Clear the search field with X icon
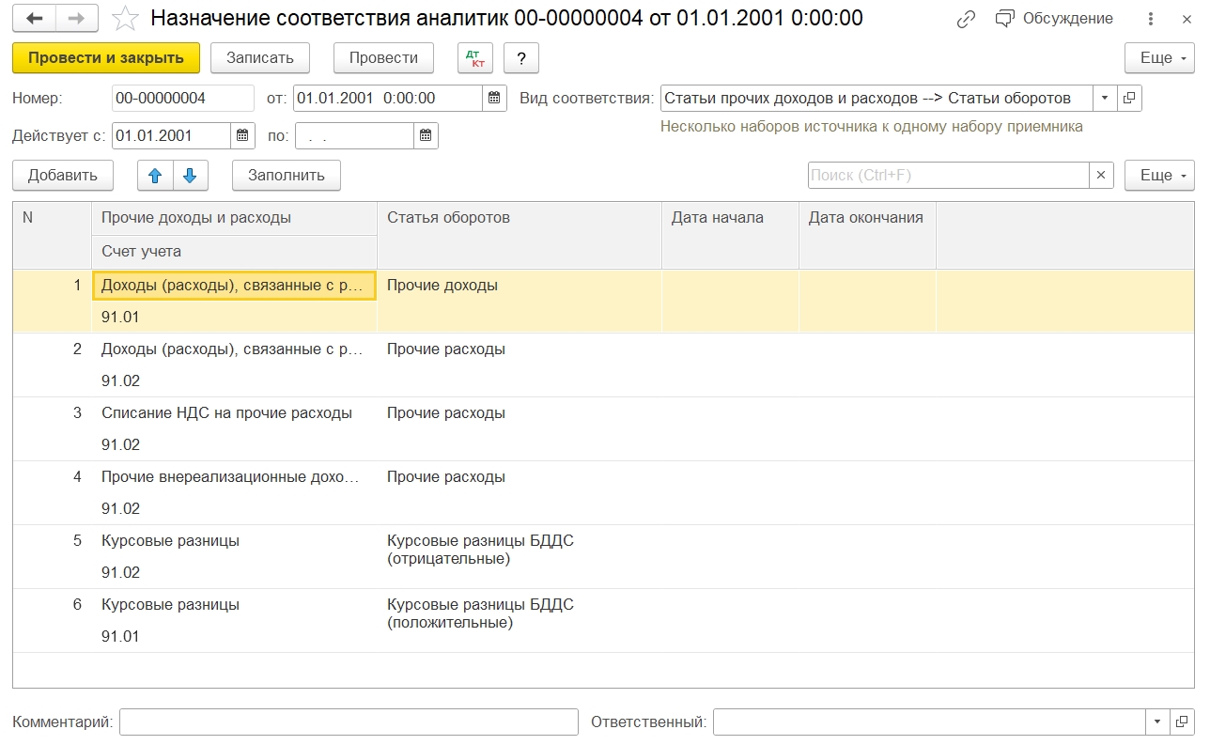 (1101, 175)
